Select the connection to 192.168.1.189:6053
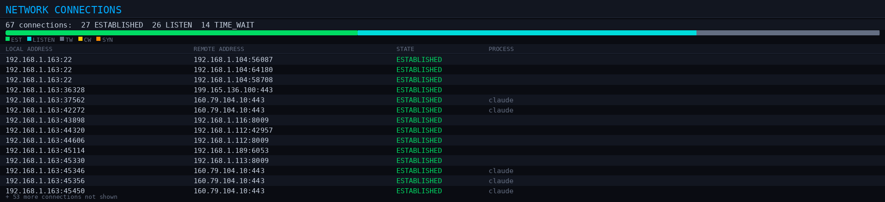Image resolution: width=885 pixels, height=202 pixels. click(x=231, y=151)
